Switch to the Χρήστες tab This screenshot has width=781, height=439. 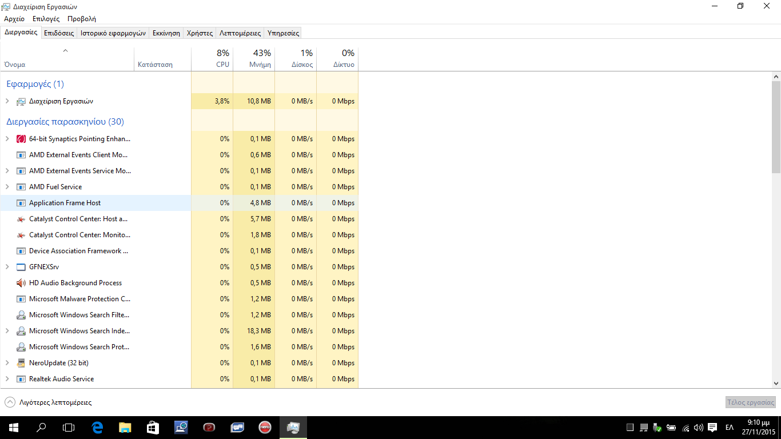pyautogui.click(x=200, y=33)
